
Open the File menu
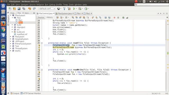click(9, 5)
